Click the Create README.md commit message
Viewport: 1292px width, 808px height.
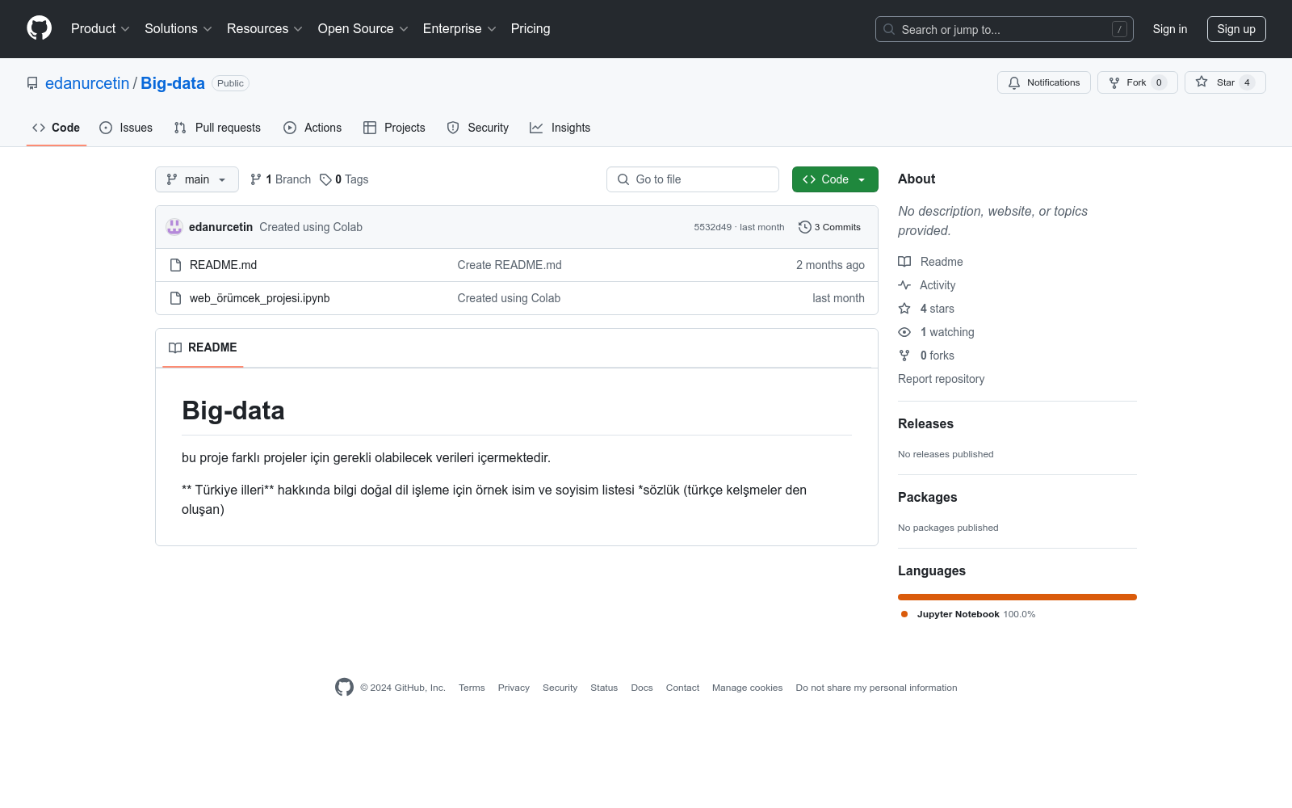tap(510, 265)
